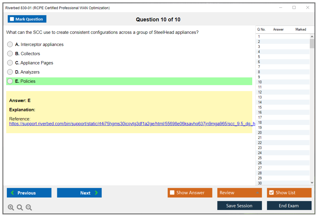Click the zoom in magnifier icon
The width and height of the screenshot is (319, 218).
[x=11, y=208]
